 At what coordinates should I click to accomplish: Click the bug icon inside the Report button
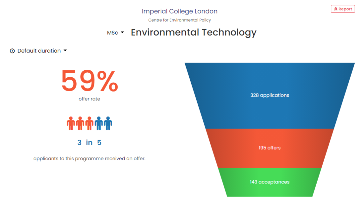(336, 9)
